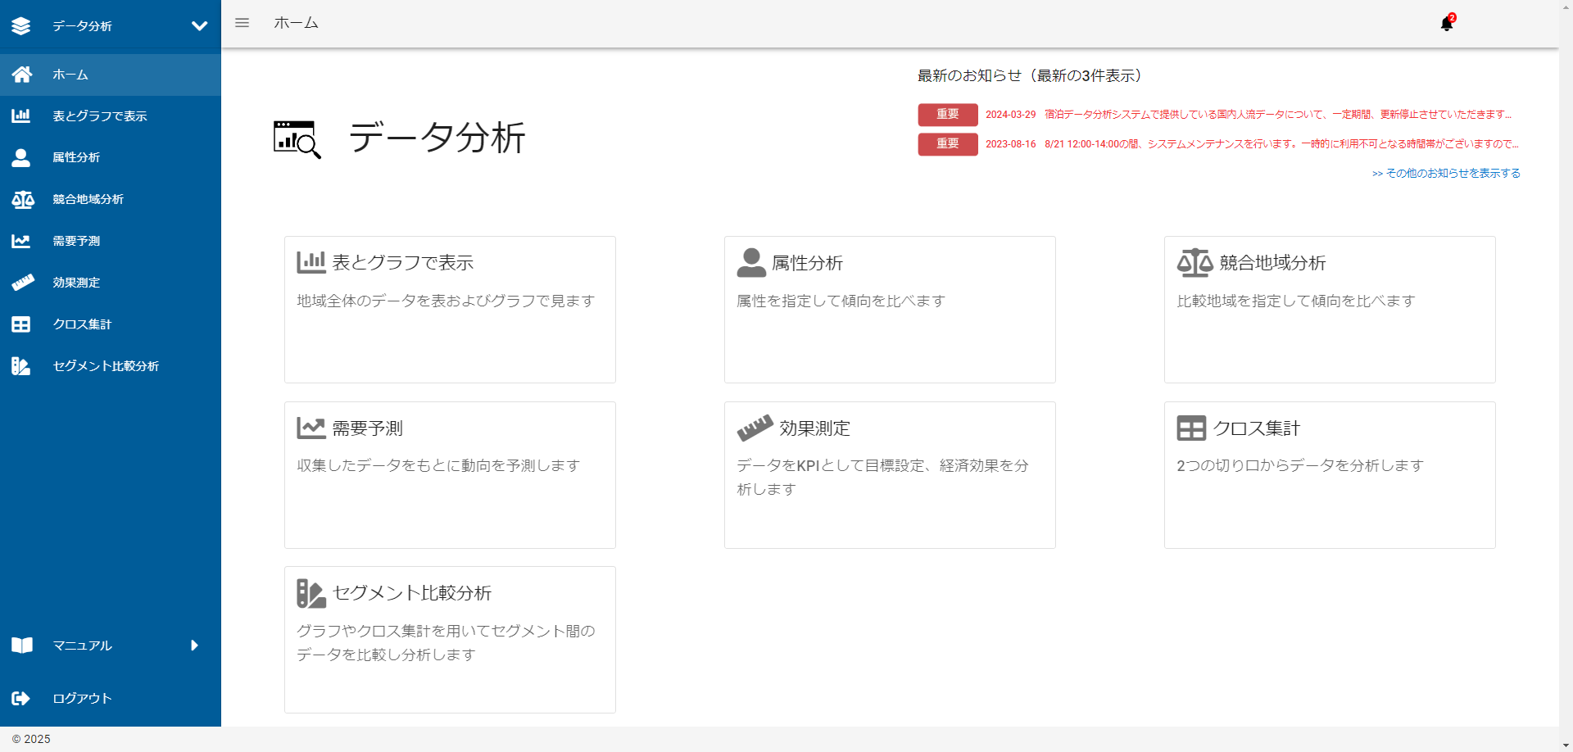This screenshot has width=1573, height=752.
Task: Click the 競合地域分析 scale icon in sidebar
Action: point(20,199)
